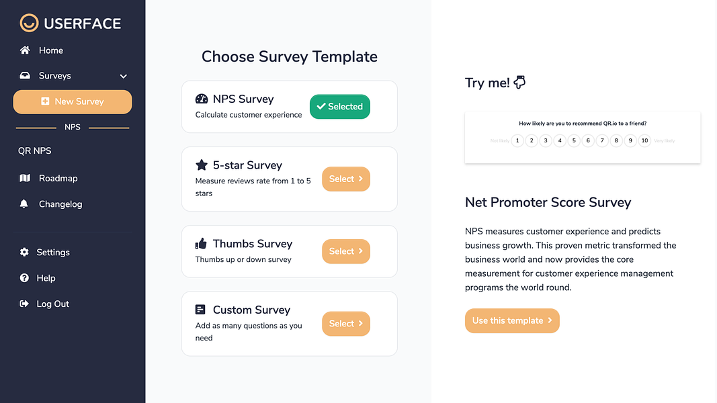Click the Help question mark icon
The height and width of the screenshot is (403, 717).
(24, 278)
